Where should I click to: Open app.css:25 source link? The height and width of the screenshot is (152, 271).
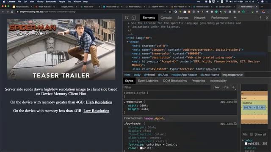tap(228, 124)
